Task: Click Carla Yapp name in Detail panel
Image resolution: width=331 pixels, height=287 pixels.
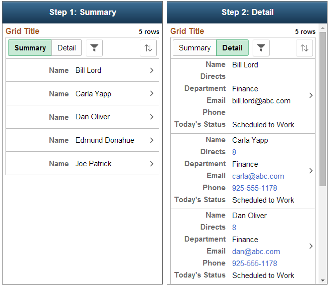Action: [250, 140]
